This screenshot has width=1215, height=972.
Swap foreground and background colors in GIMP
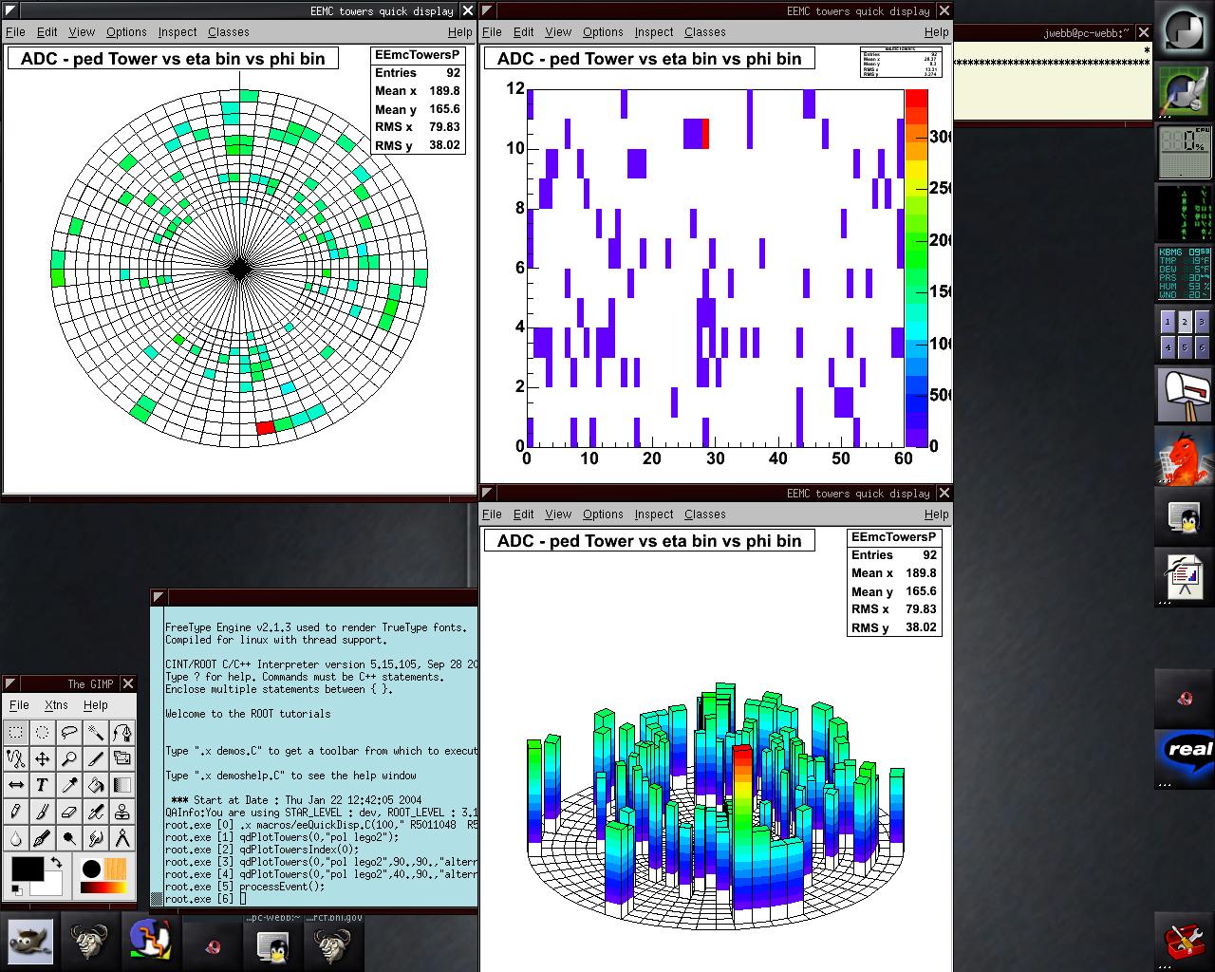[x=56, y=862]
